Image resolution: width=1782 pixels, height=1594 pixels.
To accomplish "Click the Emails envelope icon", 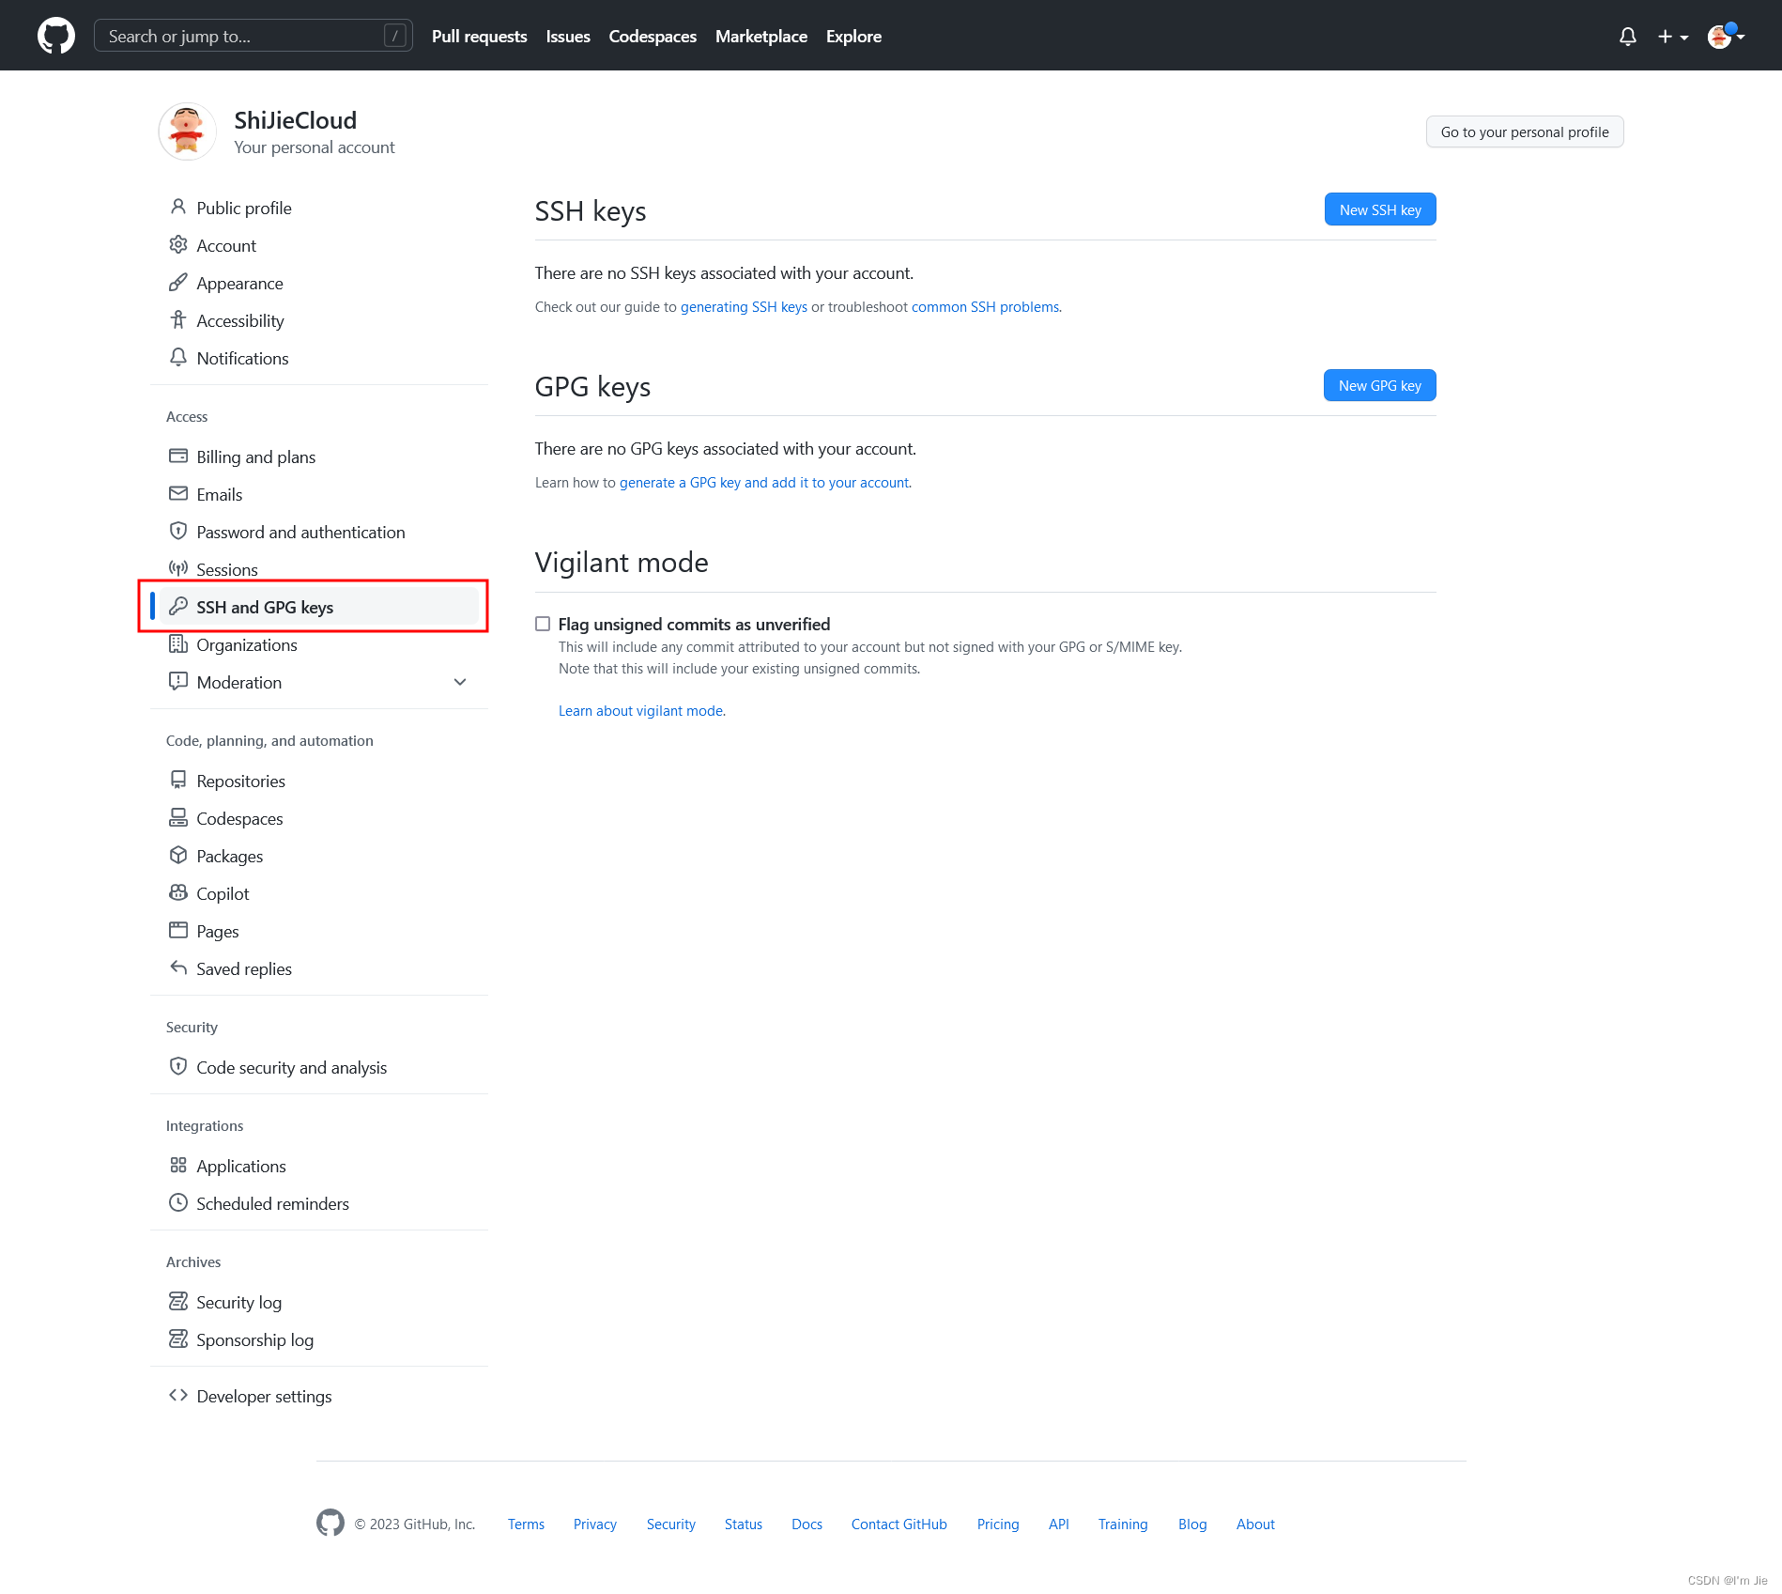I will point(178,493).
